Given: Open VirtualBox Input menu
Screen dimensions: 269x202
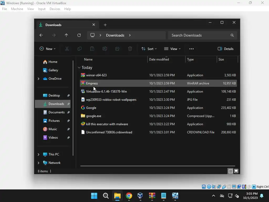Looking at the screenshot, I should (42, 9).
